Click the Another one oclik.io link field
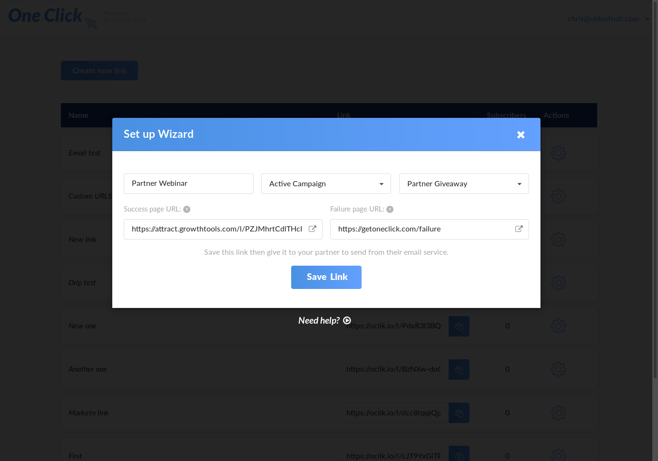This screenshot has height=461, width=658. tap(393, 369)
